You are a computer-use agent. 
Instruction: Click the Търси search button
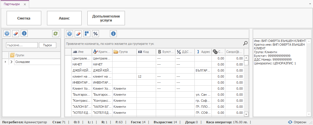(x=48, y=45)
